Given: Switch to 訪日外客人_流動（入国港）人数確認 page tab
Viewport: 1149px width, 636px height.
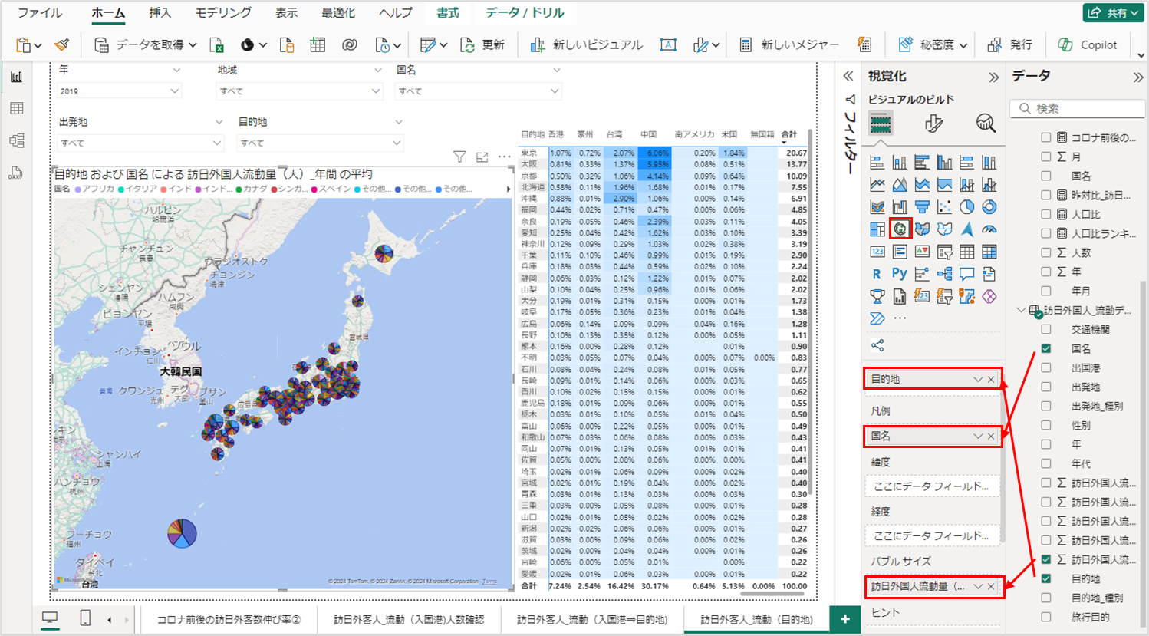Looking at the screenshot, I should point(409,619).
